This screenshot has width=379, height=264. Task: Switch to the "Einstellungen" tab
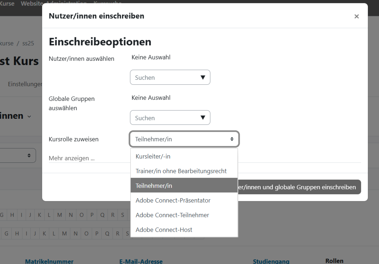24,84
